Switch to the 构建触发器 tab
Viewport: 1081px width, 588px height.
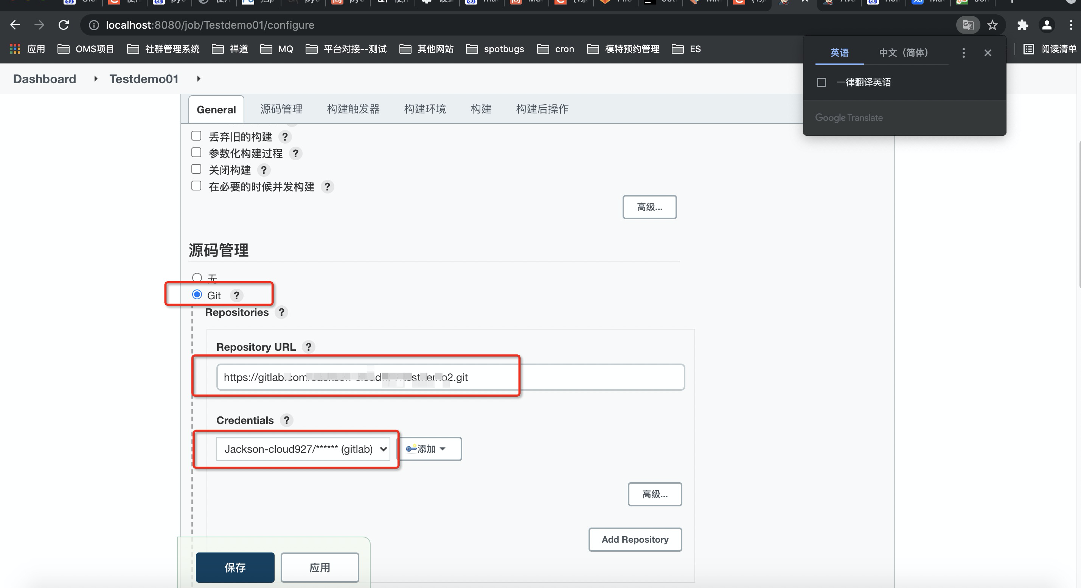tap(353, 109)
